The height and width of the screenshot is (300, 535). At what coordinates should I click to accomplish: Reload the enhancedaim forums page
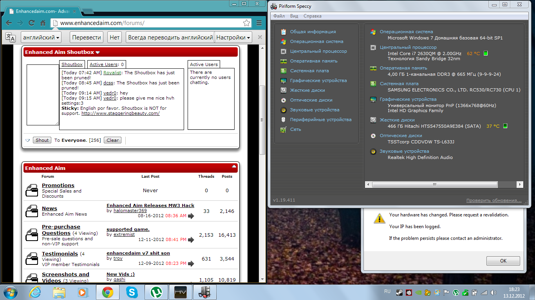31,23
